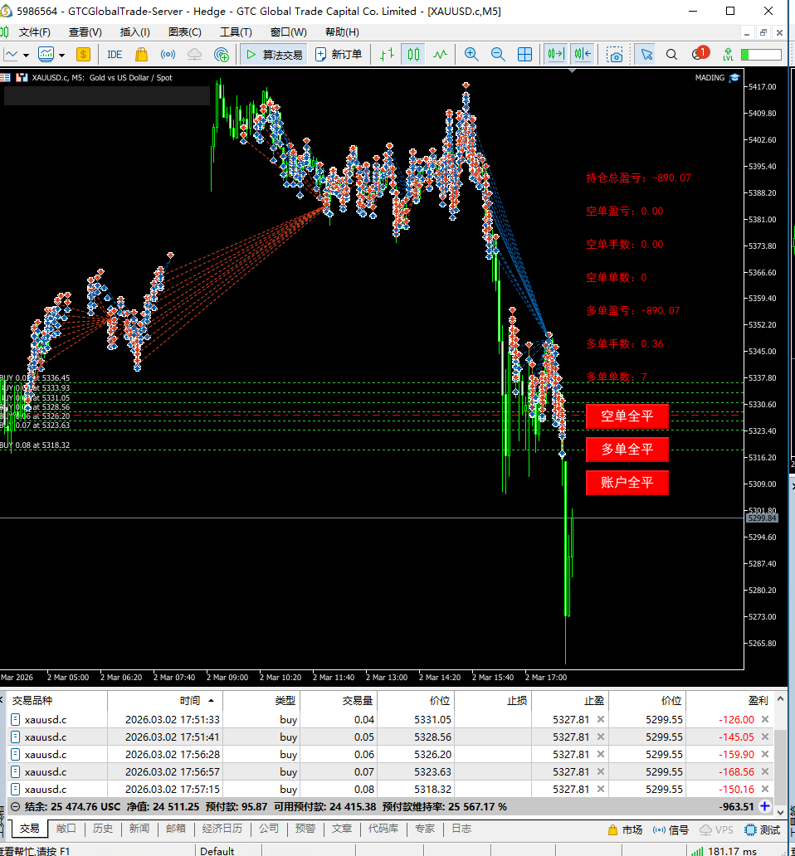Click the dollar sign symbols icon
Screen dimensions: 795x856
click(83, 55)
